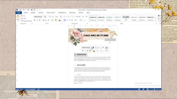The image size is (177, 99).
Task: Open the Font dialog box launcher
Action: 62,24
